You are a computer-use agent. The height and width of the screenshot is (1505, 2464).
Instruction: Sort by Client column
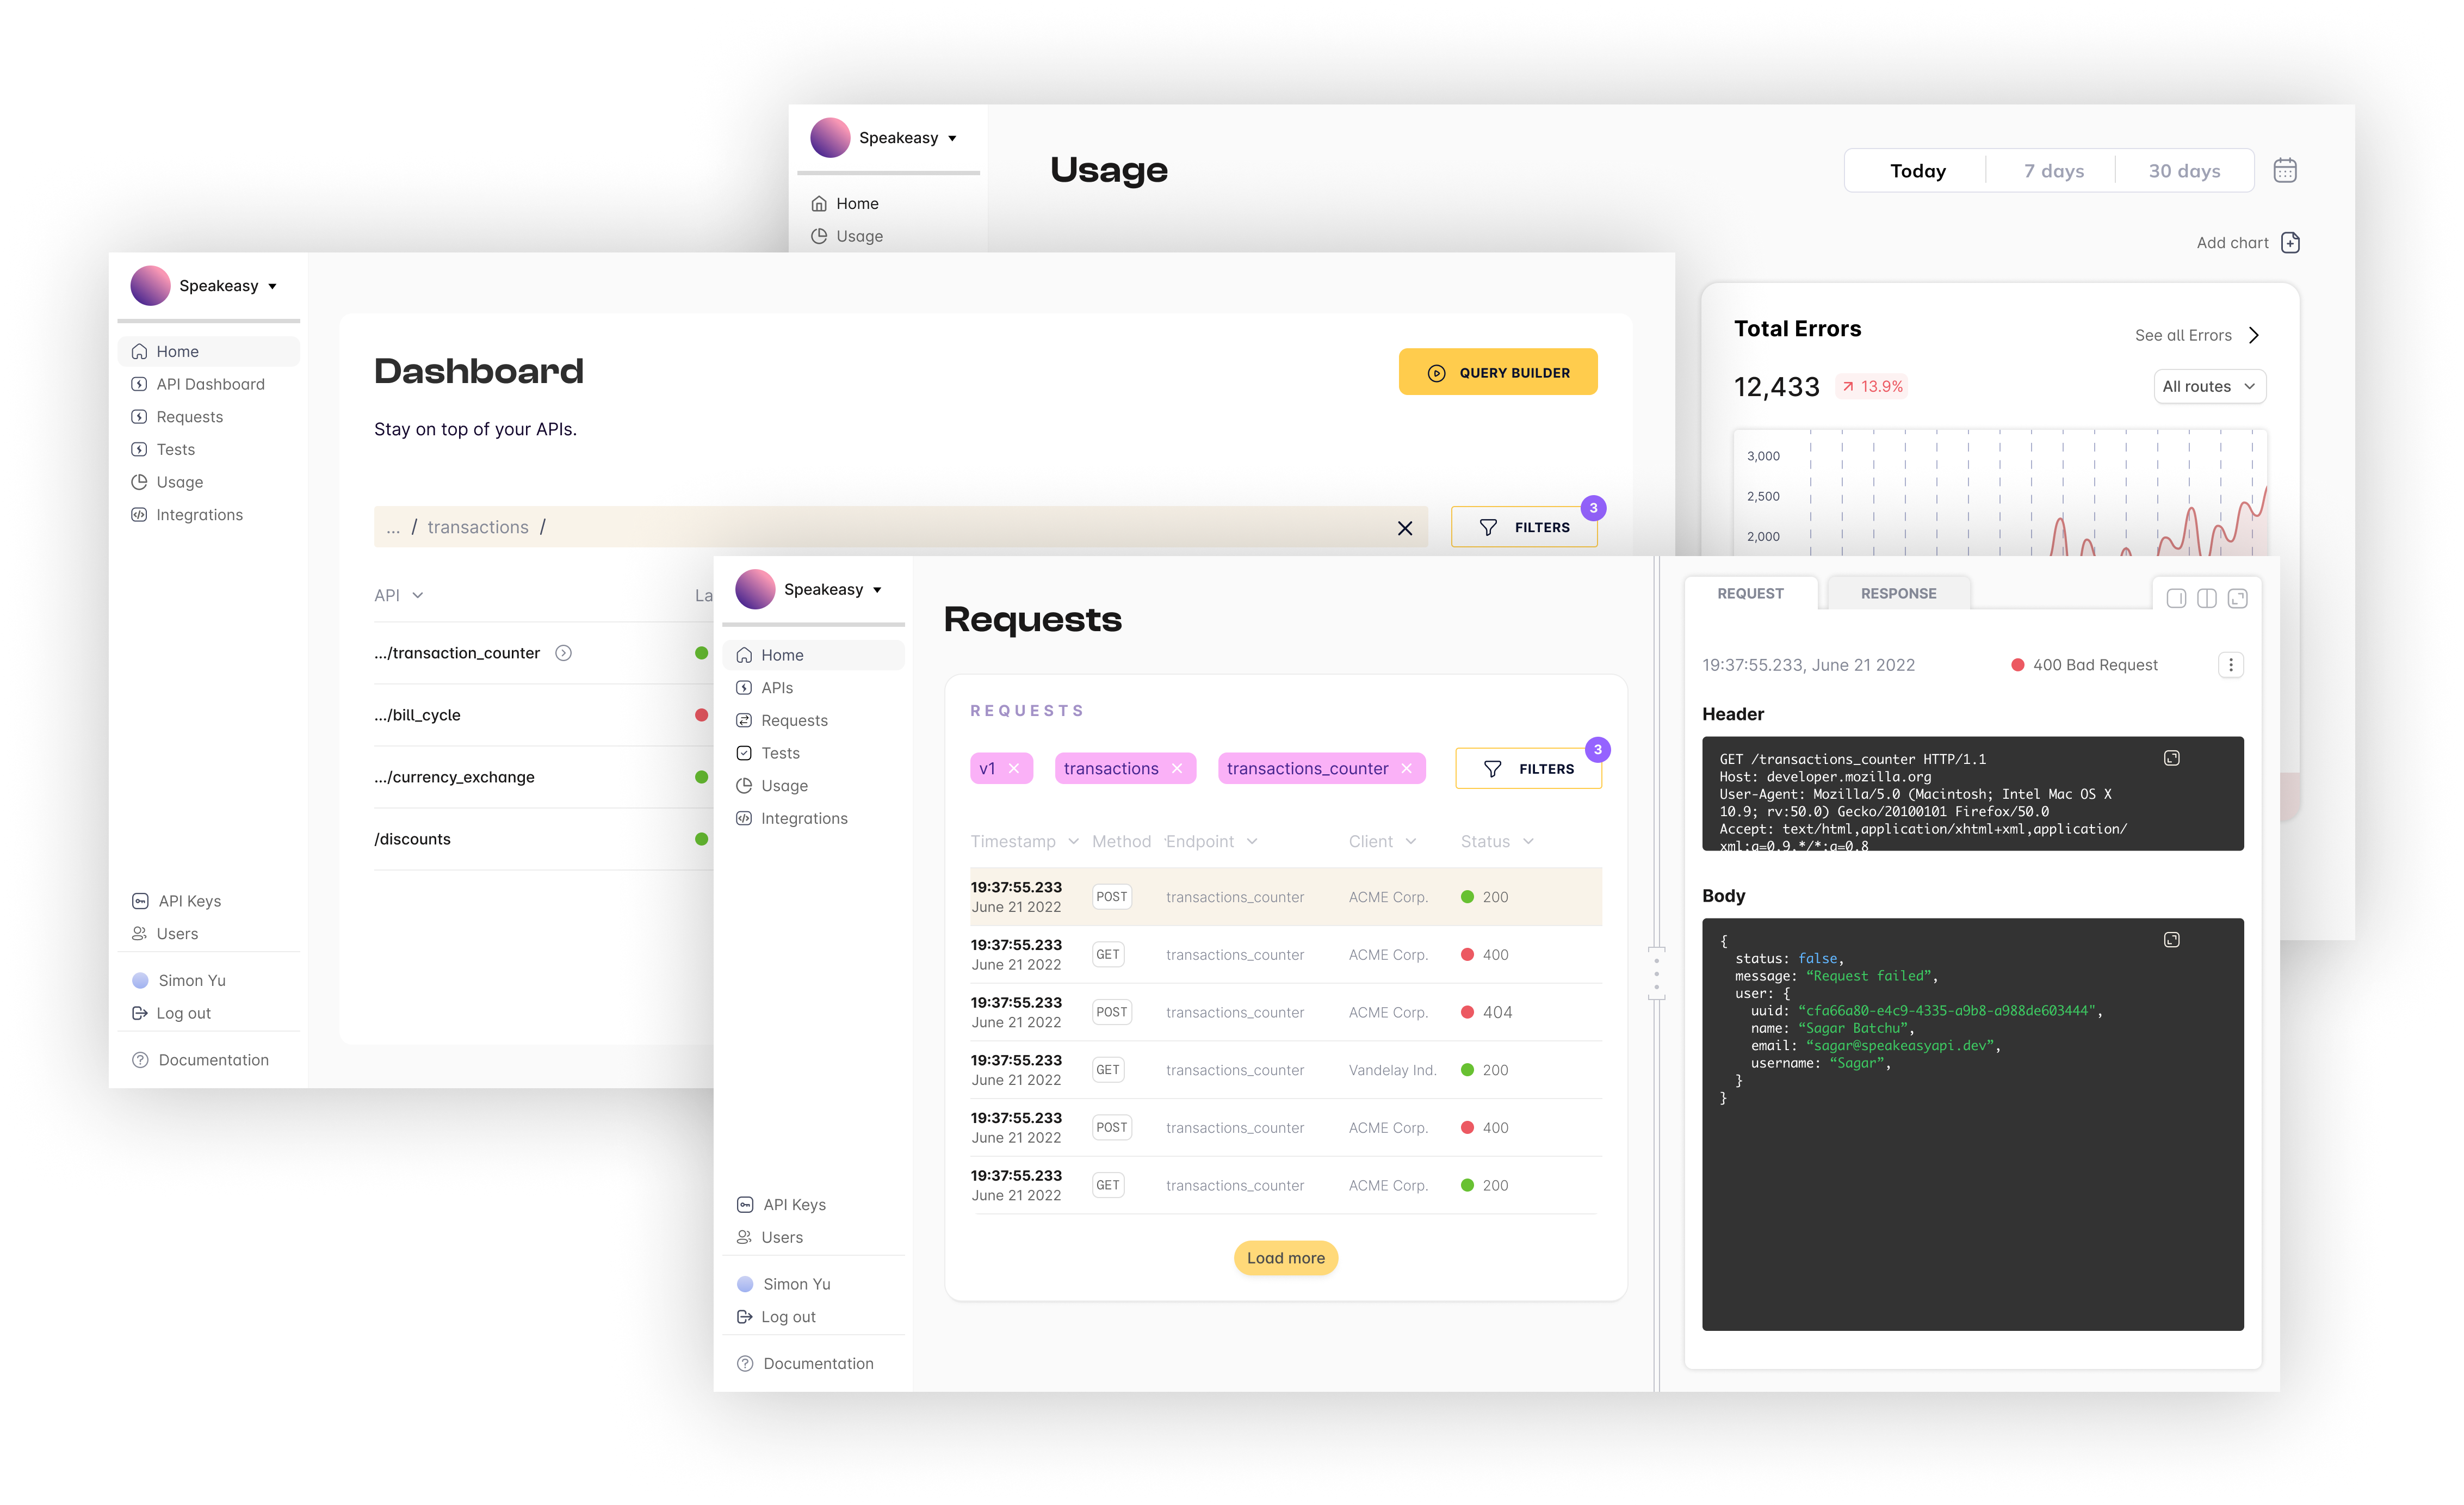[x=1382, y=842]
